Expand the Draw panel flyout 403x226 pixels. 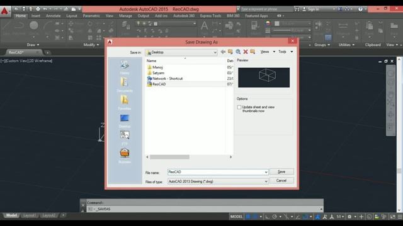(33, 45)
